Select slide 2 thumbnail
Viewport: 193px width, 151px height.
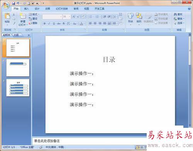point(18,68)
